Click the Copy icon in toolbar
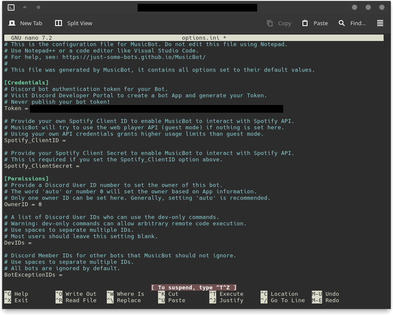 pyautogui.click(x=270, y=23)
